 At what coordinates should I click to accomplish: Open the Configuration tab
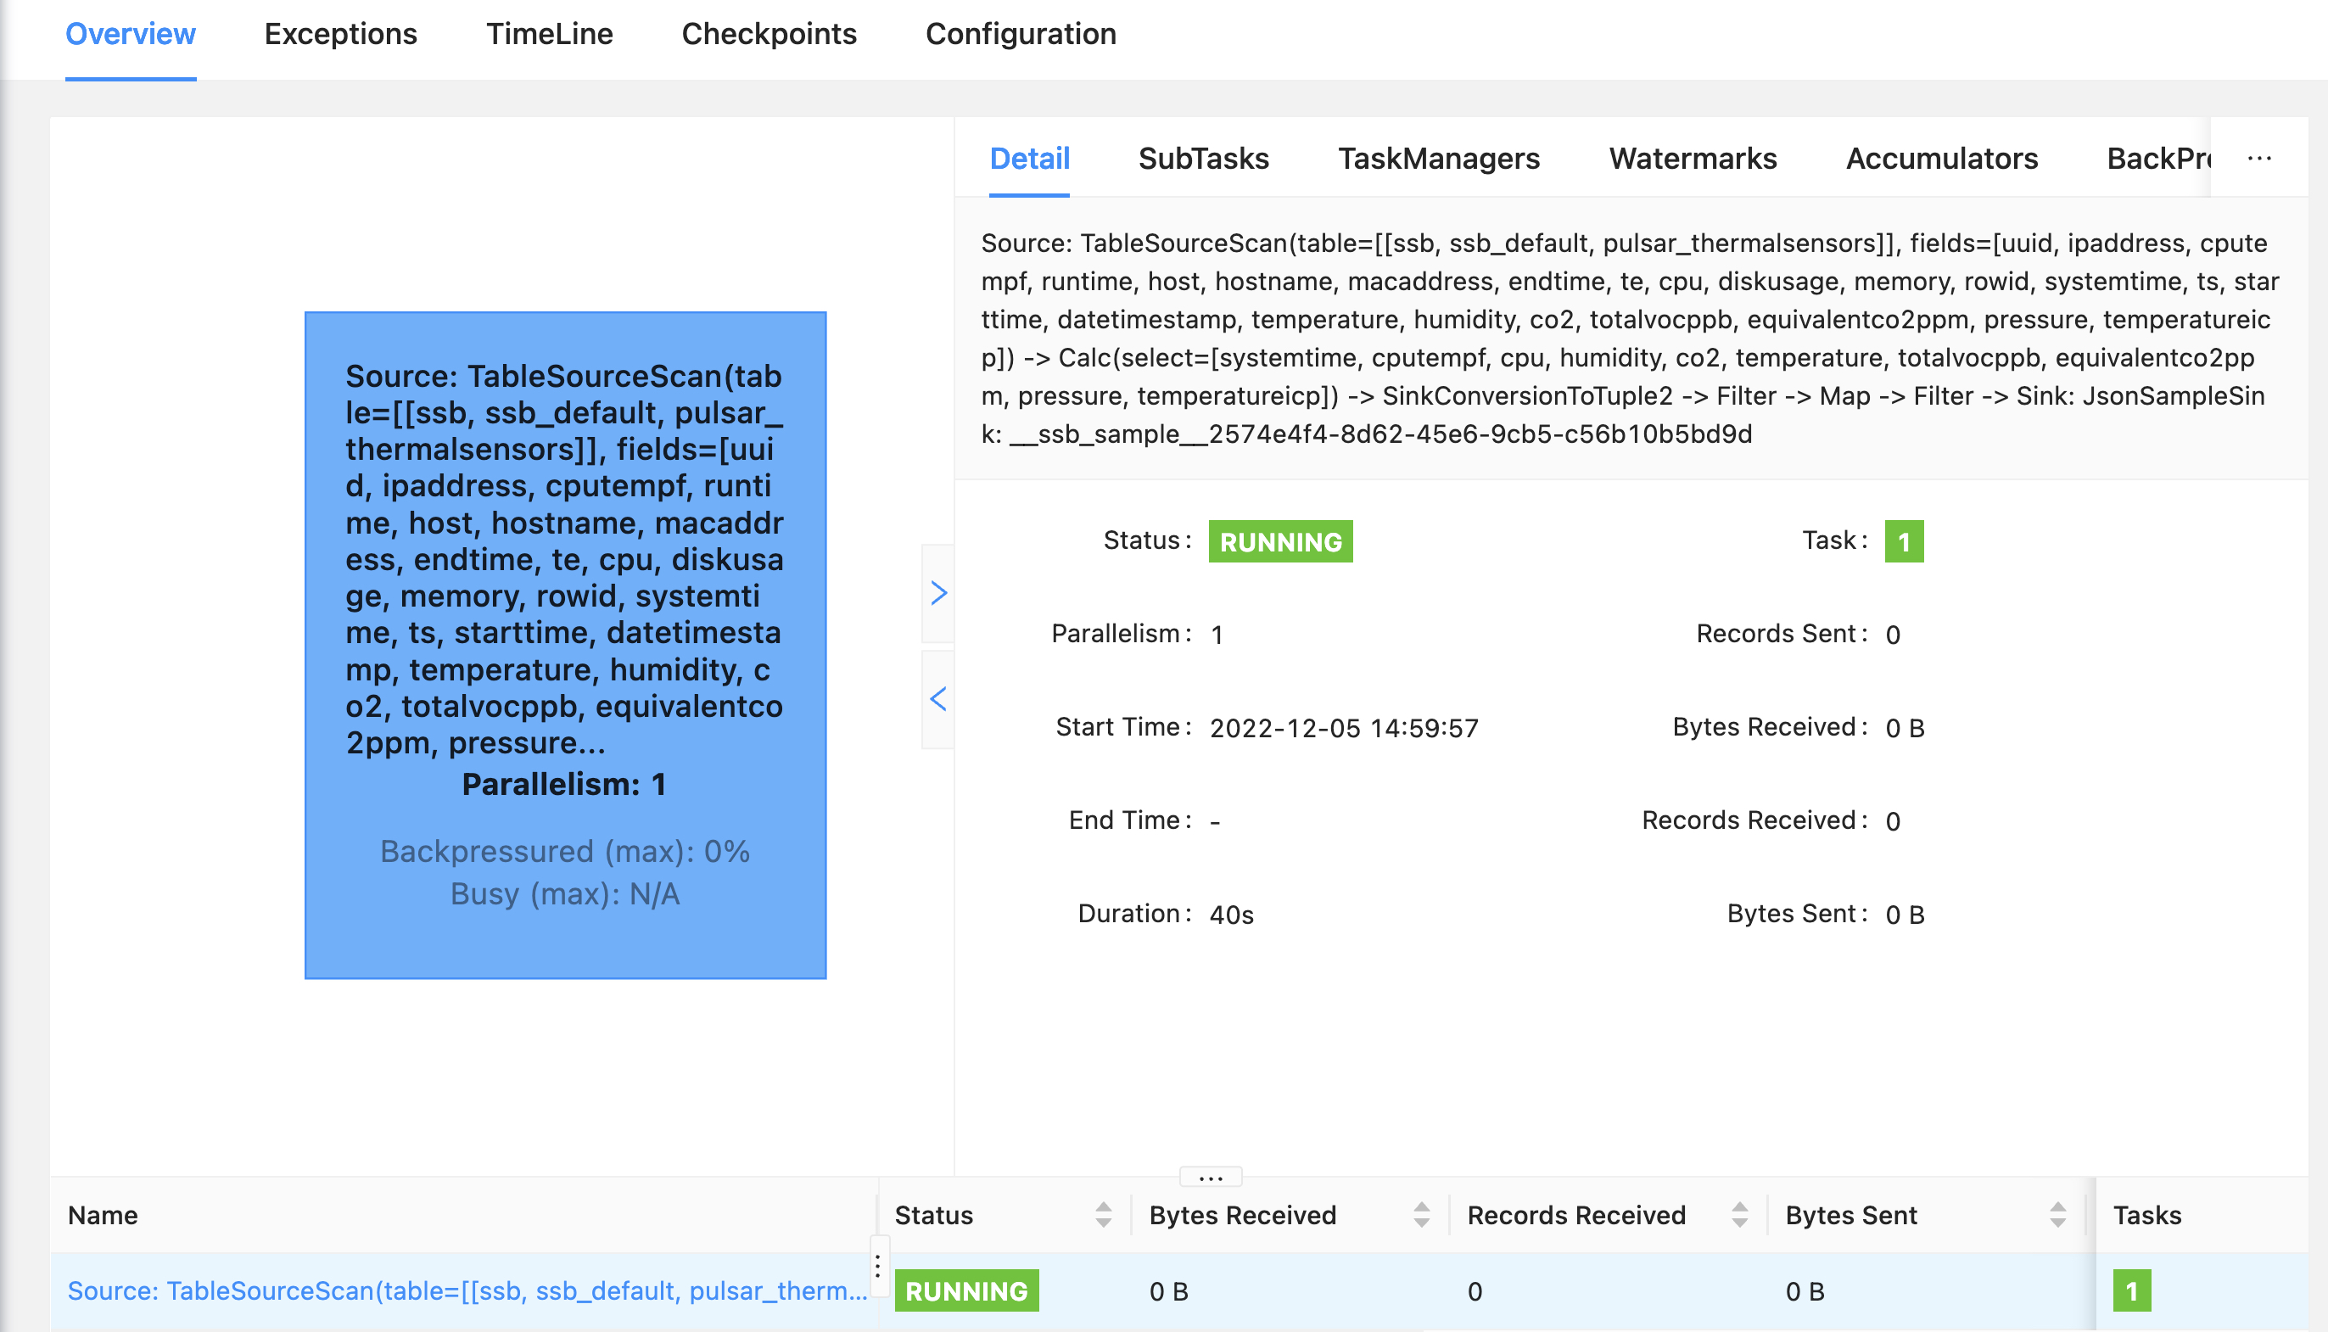point(1021,34)
